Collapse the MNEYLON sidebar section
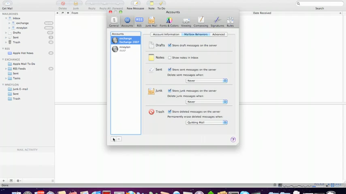Screen dimensions: 346x194 pyautogui.click(x=3, y=85)
